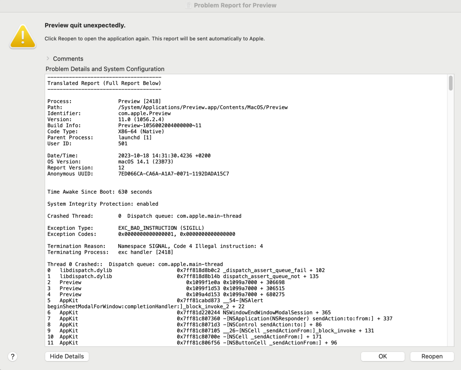The width and height of the screenshot is (461, 370).
Task: Click the address '0x7ff818d8b0c2'
Action: pyautogui.click(x=198, y=270)
